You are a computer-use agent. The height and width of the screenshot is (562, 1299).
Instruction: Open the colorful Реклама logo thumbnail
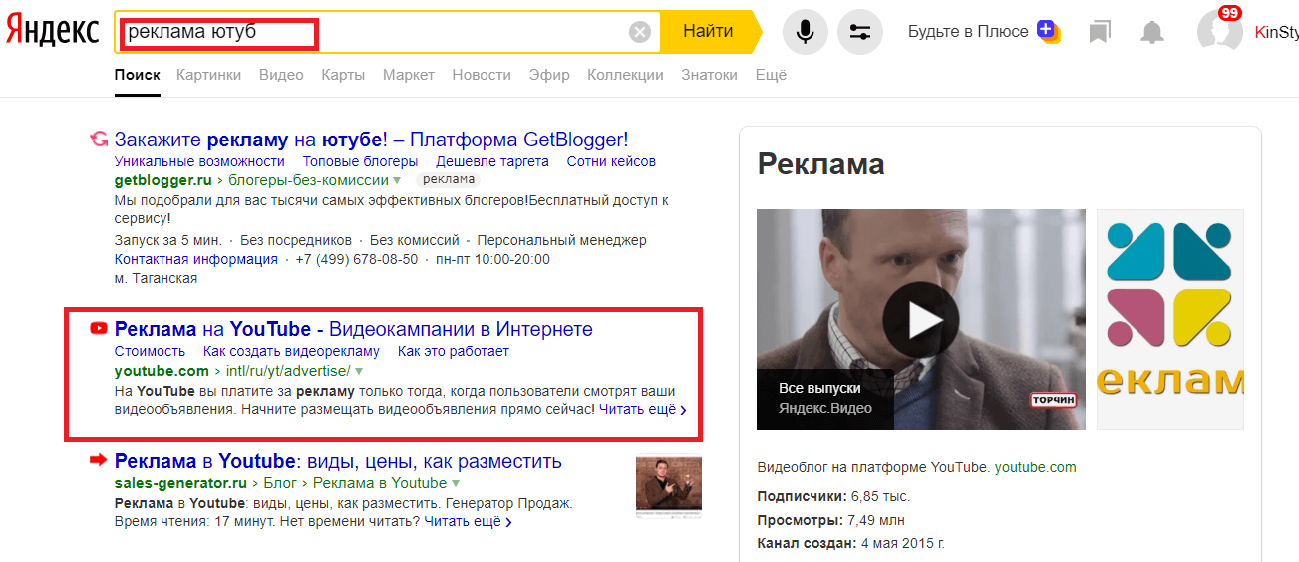pos(1170,320)
